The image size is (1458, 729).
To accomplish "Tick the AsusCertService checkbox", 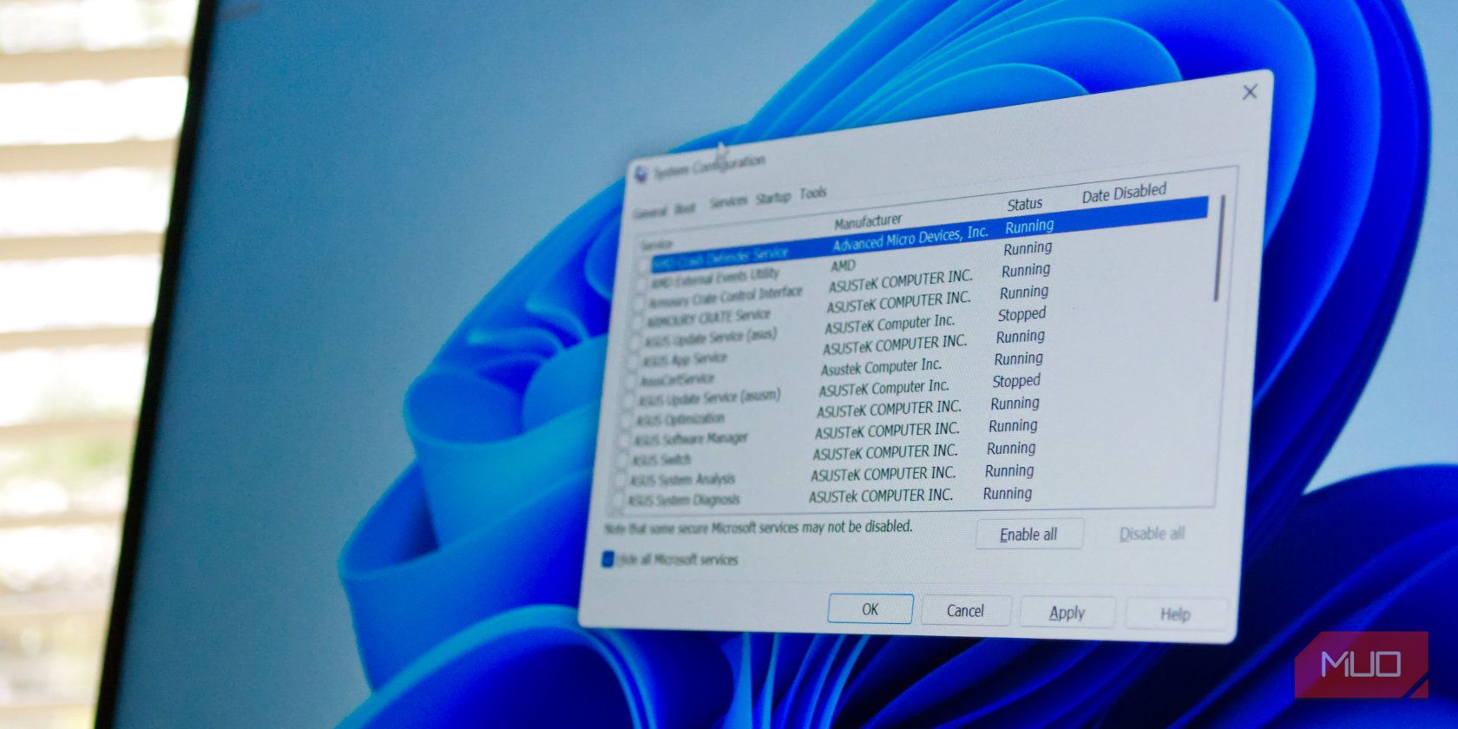I will 632,382.
